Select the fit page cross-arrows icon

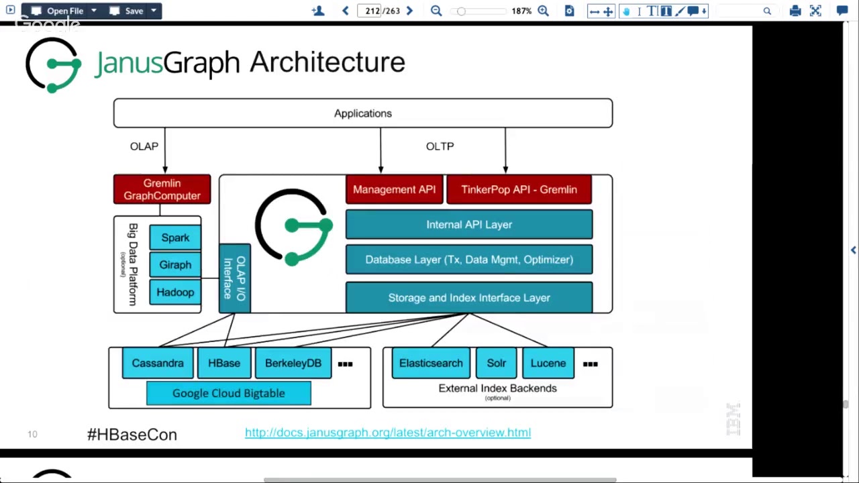608,11
